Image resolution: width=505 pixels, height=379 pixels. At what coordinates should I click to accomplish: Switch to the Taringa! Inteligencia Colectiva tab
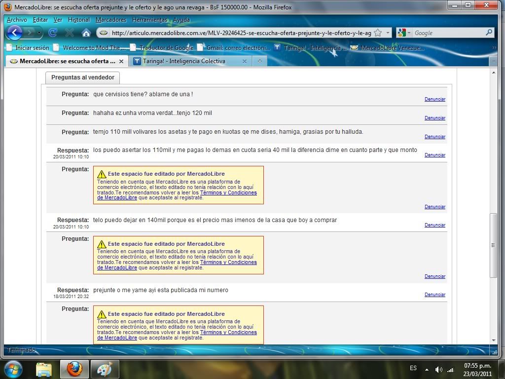pyautogui.click(x=191, y=61)
